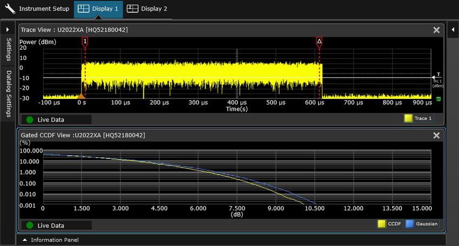
Task: Open the Instrument Setup tab
Action: [37, 9]
